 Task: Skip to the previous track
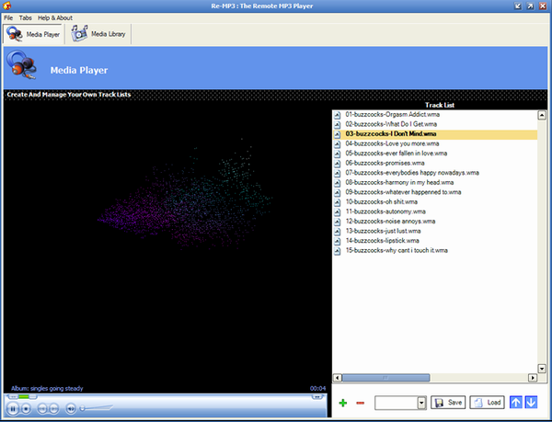(x=42, y=408)
